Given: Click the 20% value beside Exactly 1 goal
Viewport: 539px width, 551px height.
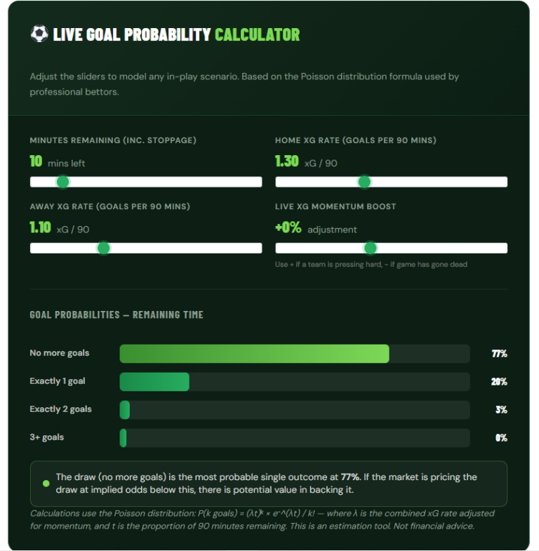Looking at the screenshot, I should [x=499, y=382].
